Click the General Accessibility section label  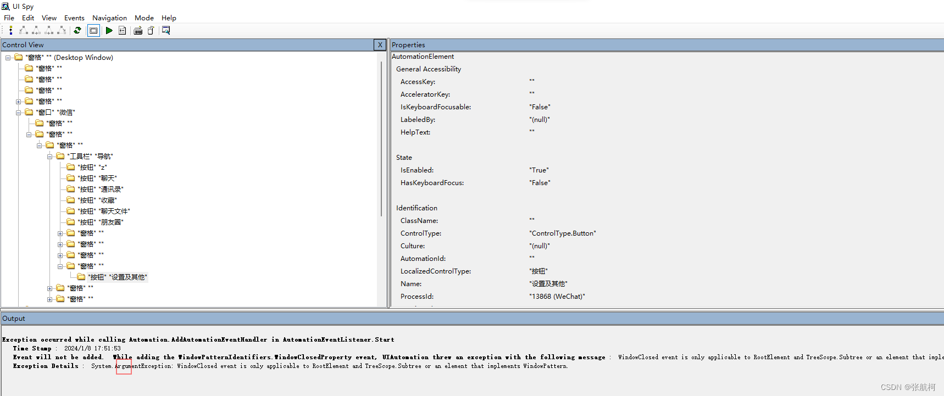tap(429, 69)
